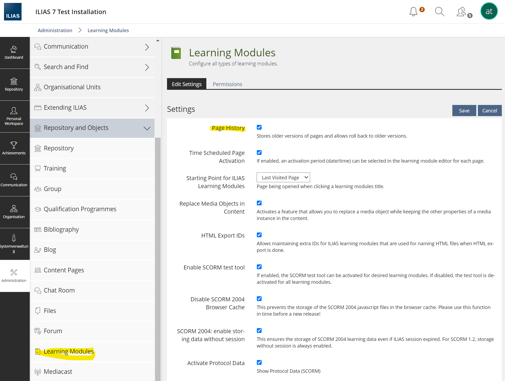The width and height of the screenshot is (505, 381).
Task: Click the Save button
Action: [x=464, y=111]
